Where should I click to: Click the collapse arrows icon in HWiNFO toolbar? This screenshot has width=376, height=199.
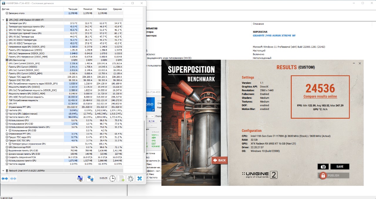click(14, 178)
